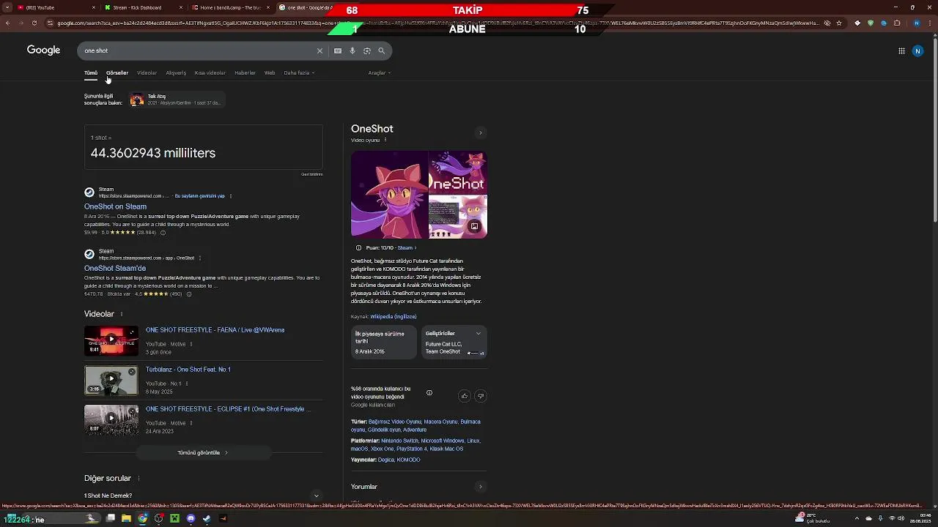Switch to the bandit.camp browser tab

coord(230,7)
